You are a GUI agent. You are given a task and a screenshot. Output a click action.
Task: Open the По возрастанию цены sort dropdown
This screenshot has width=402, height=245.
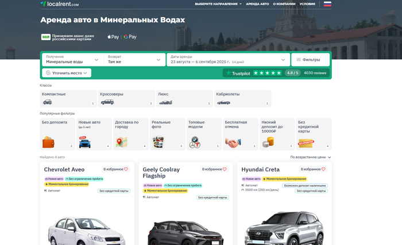311,157
